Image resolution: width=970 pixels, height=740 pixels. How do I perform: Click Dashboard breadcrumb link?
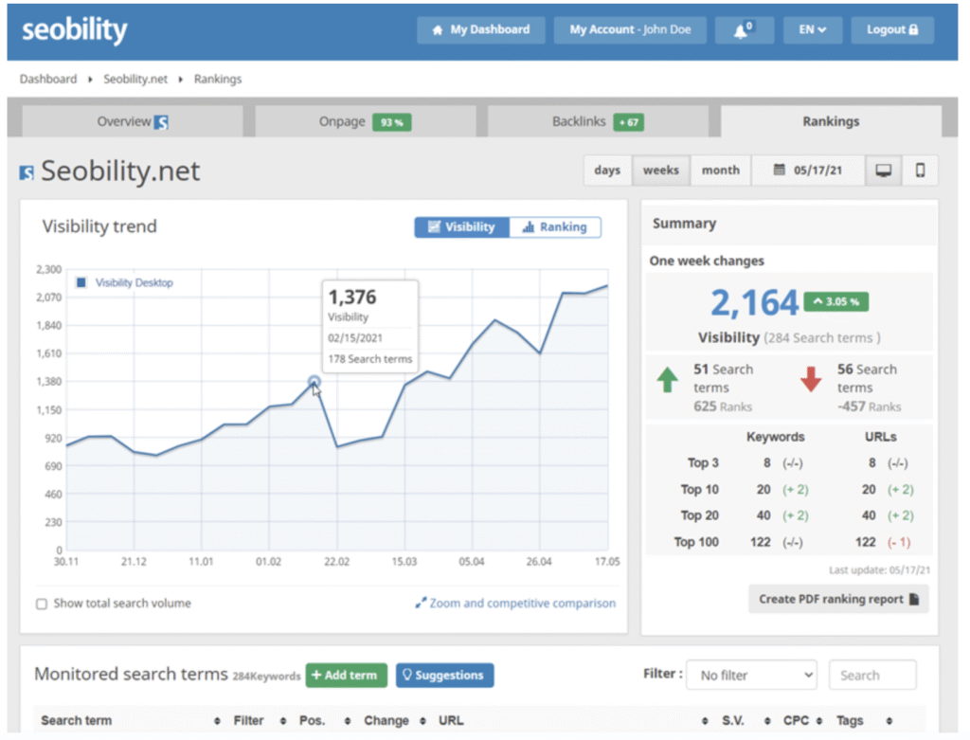point(48,80)
